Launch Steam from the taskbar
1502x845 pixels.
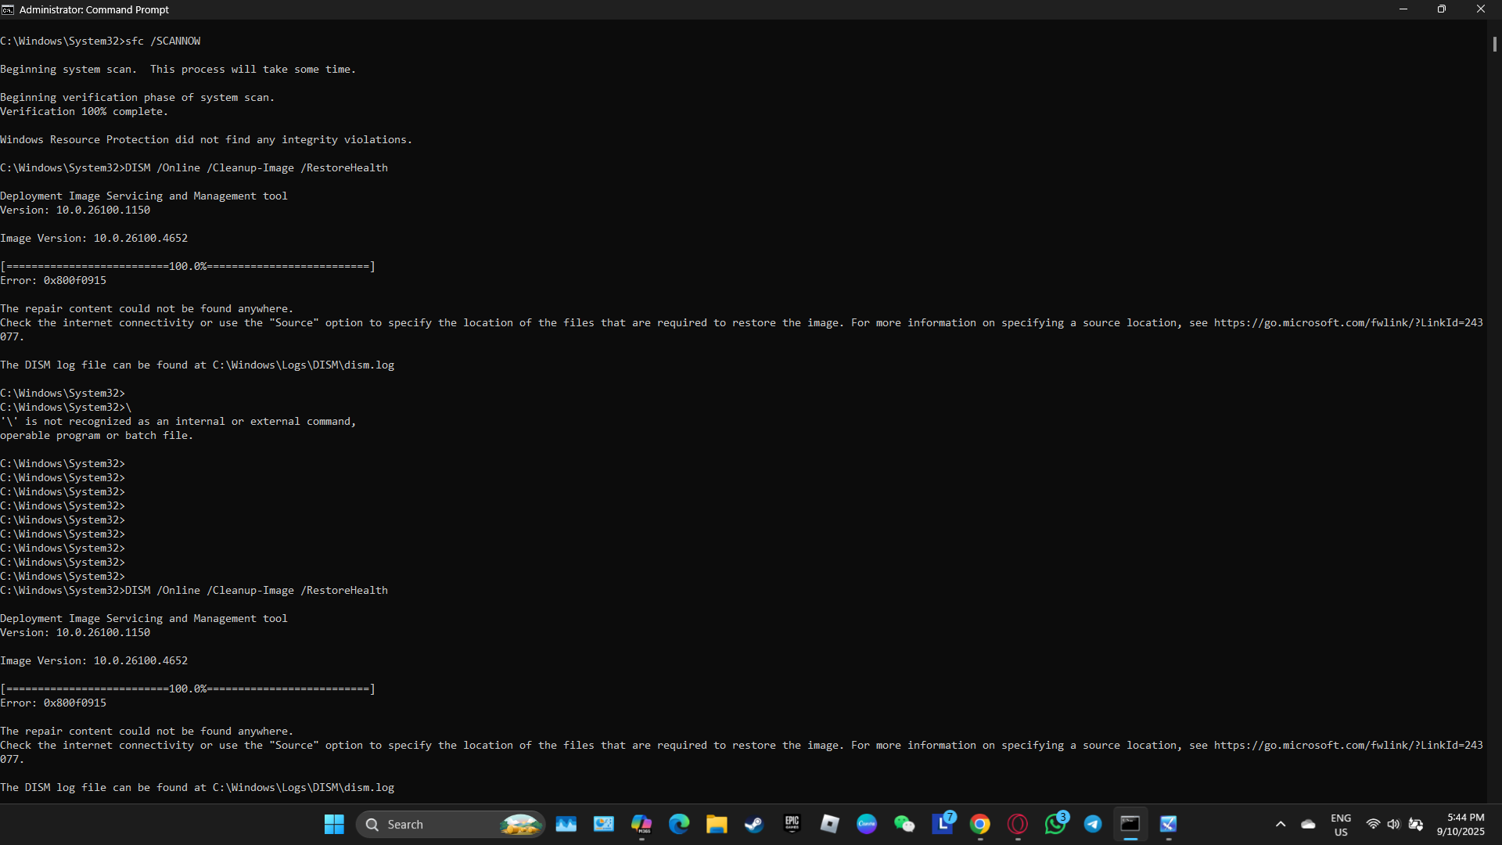coord(754,824)
